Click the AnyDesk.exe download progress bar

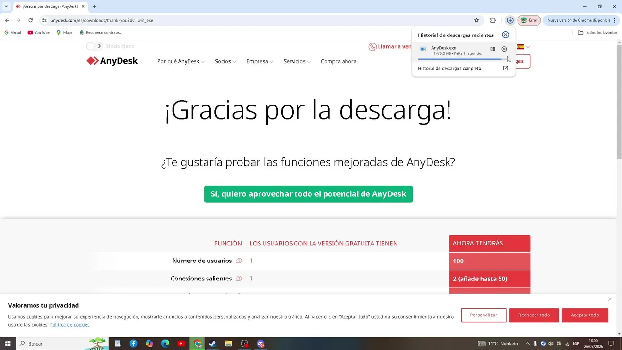point(463,59)
